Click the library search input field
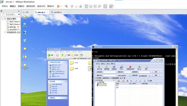 (x=11, y=15)
